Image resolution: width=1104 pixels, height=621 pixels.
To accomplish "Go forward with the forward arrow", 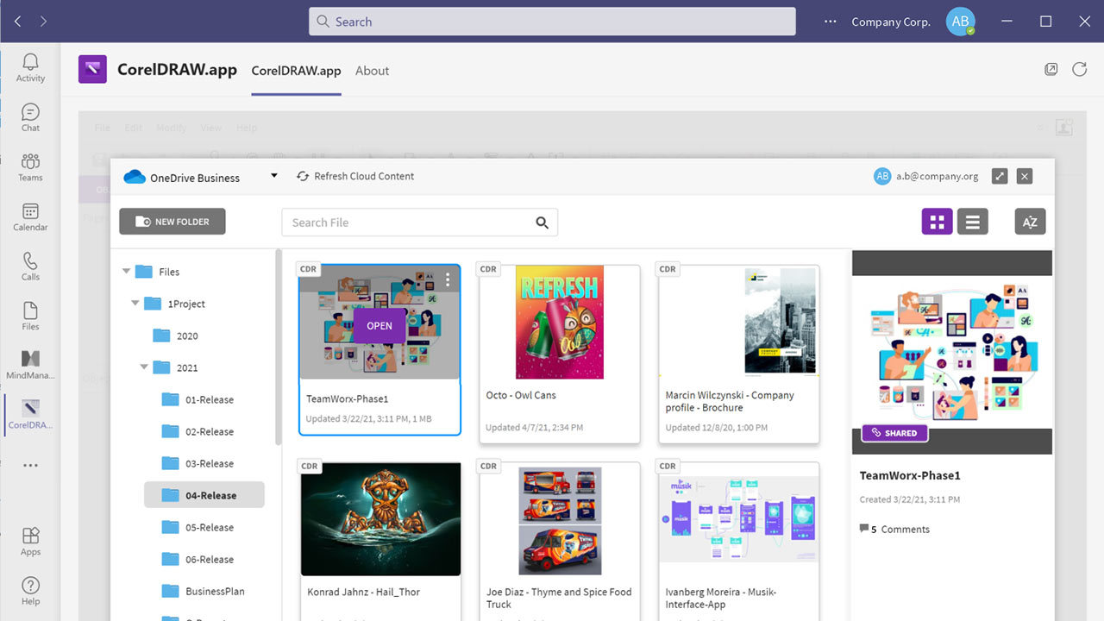I will (x=43, y=22).
